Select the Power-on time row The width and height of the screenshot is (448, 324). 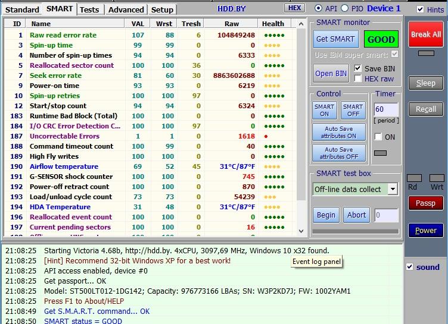click(150, 86)
